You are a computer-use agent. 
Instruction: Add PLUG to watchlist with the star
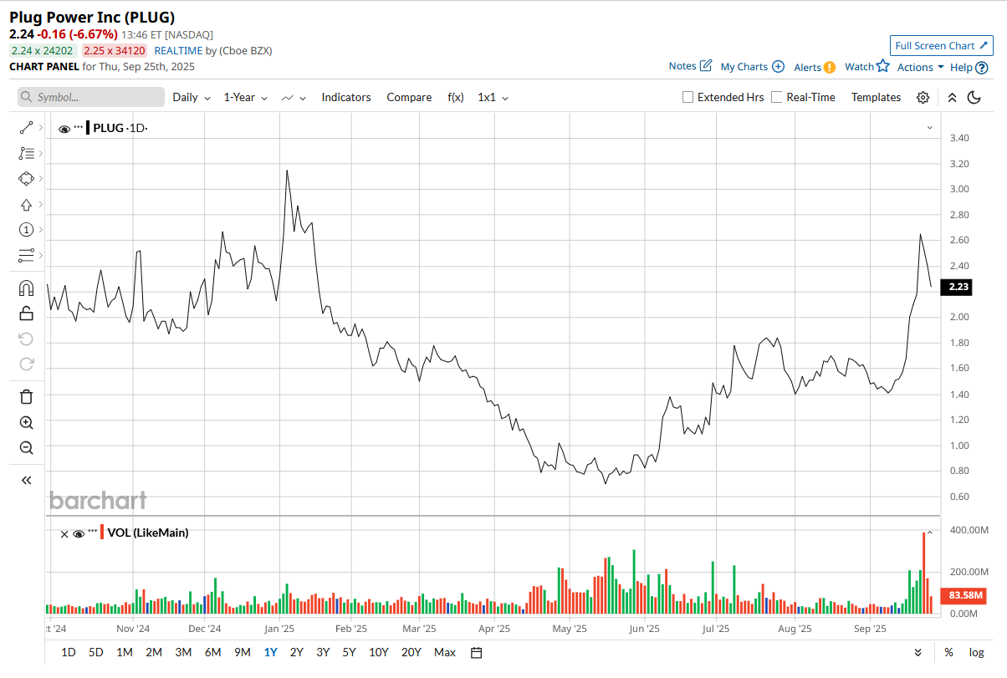pos(883,66)
